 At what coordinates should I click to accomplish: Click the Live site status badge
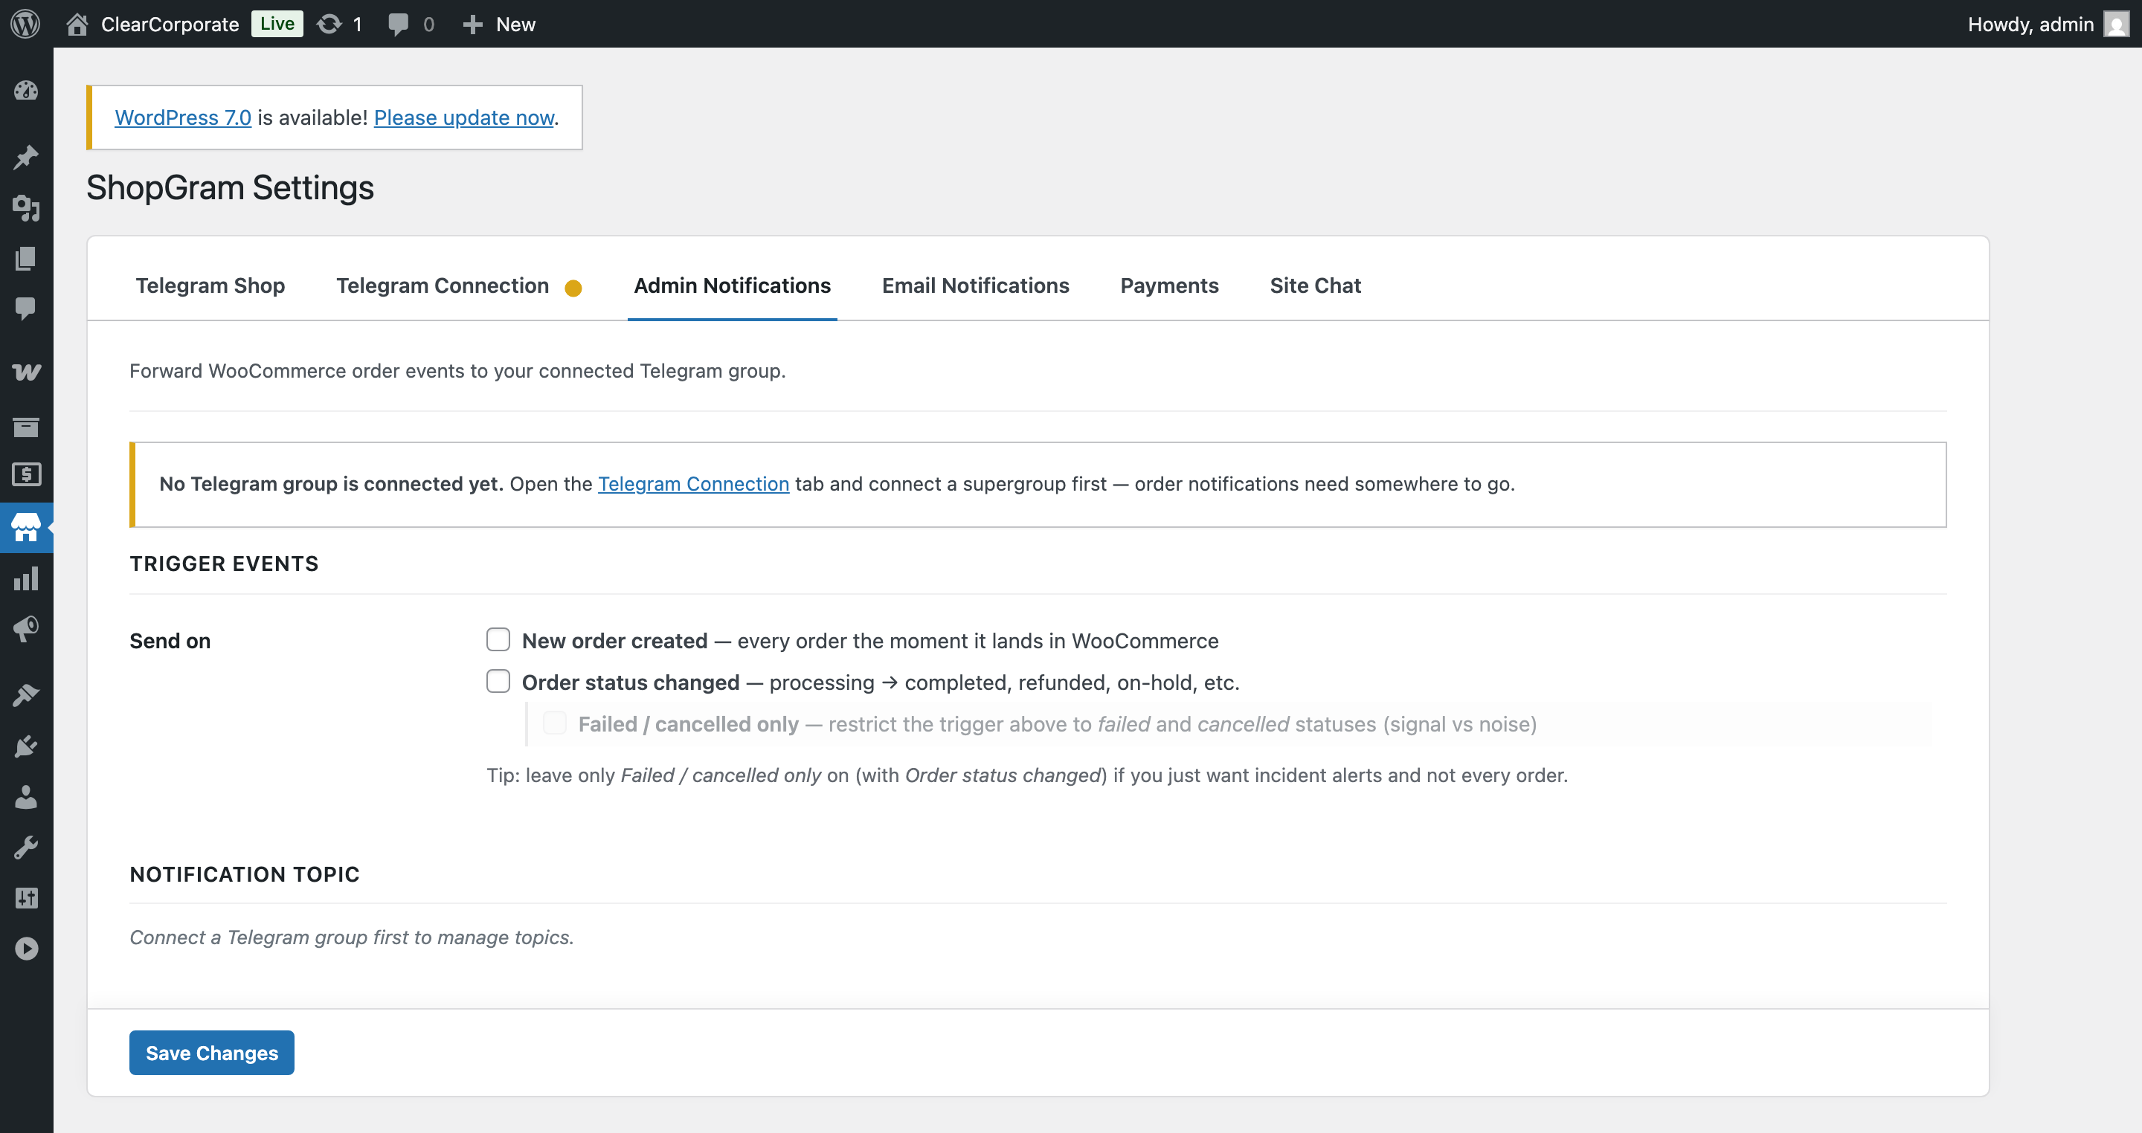click(277, 23)
